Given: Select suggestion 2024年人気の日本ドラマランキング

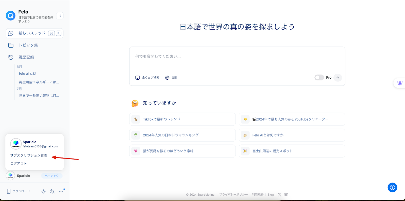Looking at the screenshot, I should [x=182, y=135].
